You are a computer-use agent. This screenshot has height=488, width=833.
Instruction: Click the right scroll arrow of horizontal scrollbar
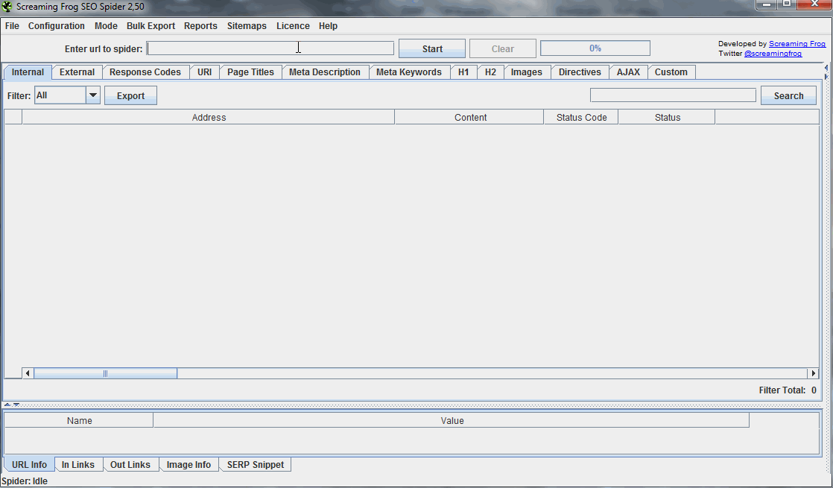(x=813, y=373)
